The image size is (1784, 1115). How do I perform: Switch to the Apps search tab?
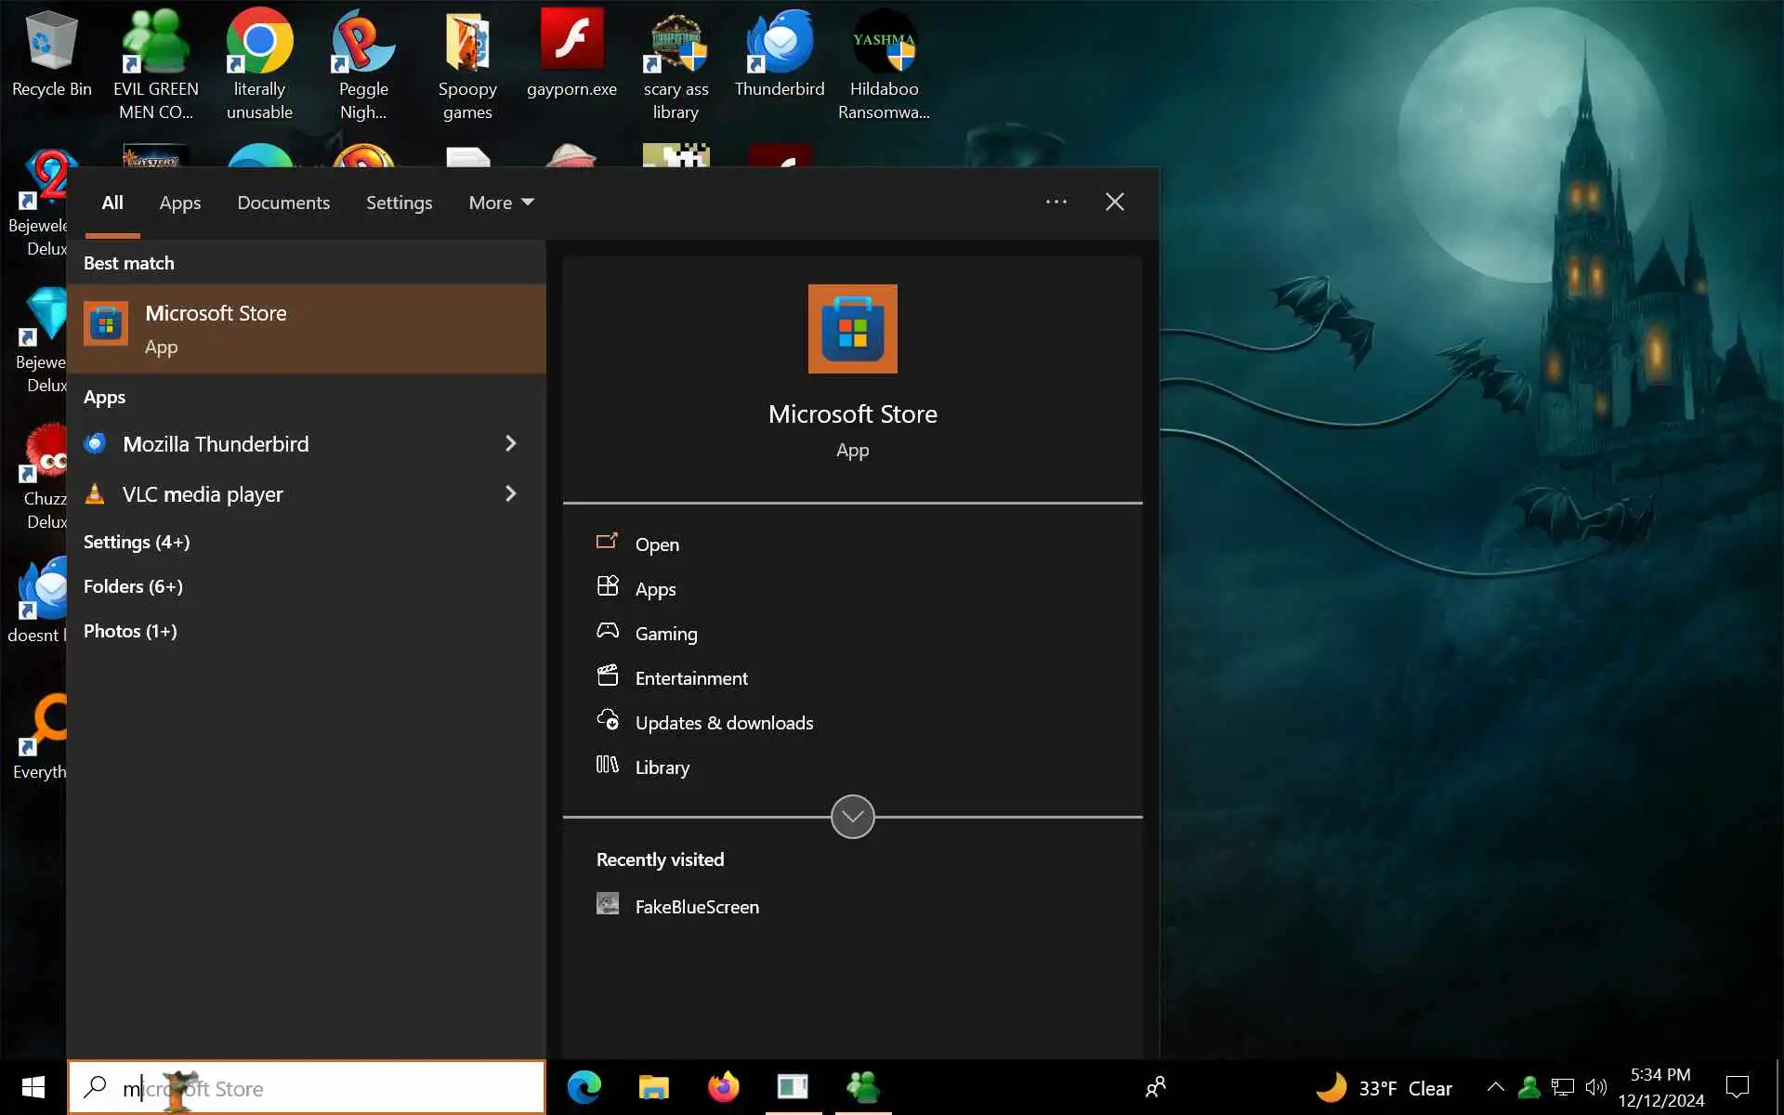click(179, 203)
